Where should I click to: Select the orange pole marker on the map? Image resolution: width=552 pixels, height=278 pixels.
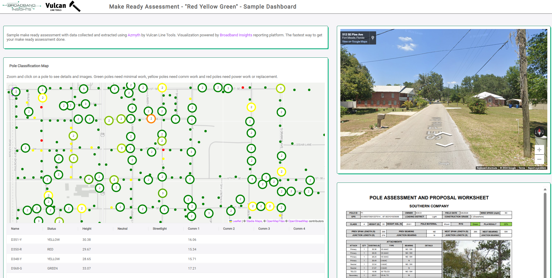coord(151,119)
